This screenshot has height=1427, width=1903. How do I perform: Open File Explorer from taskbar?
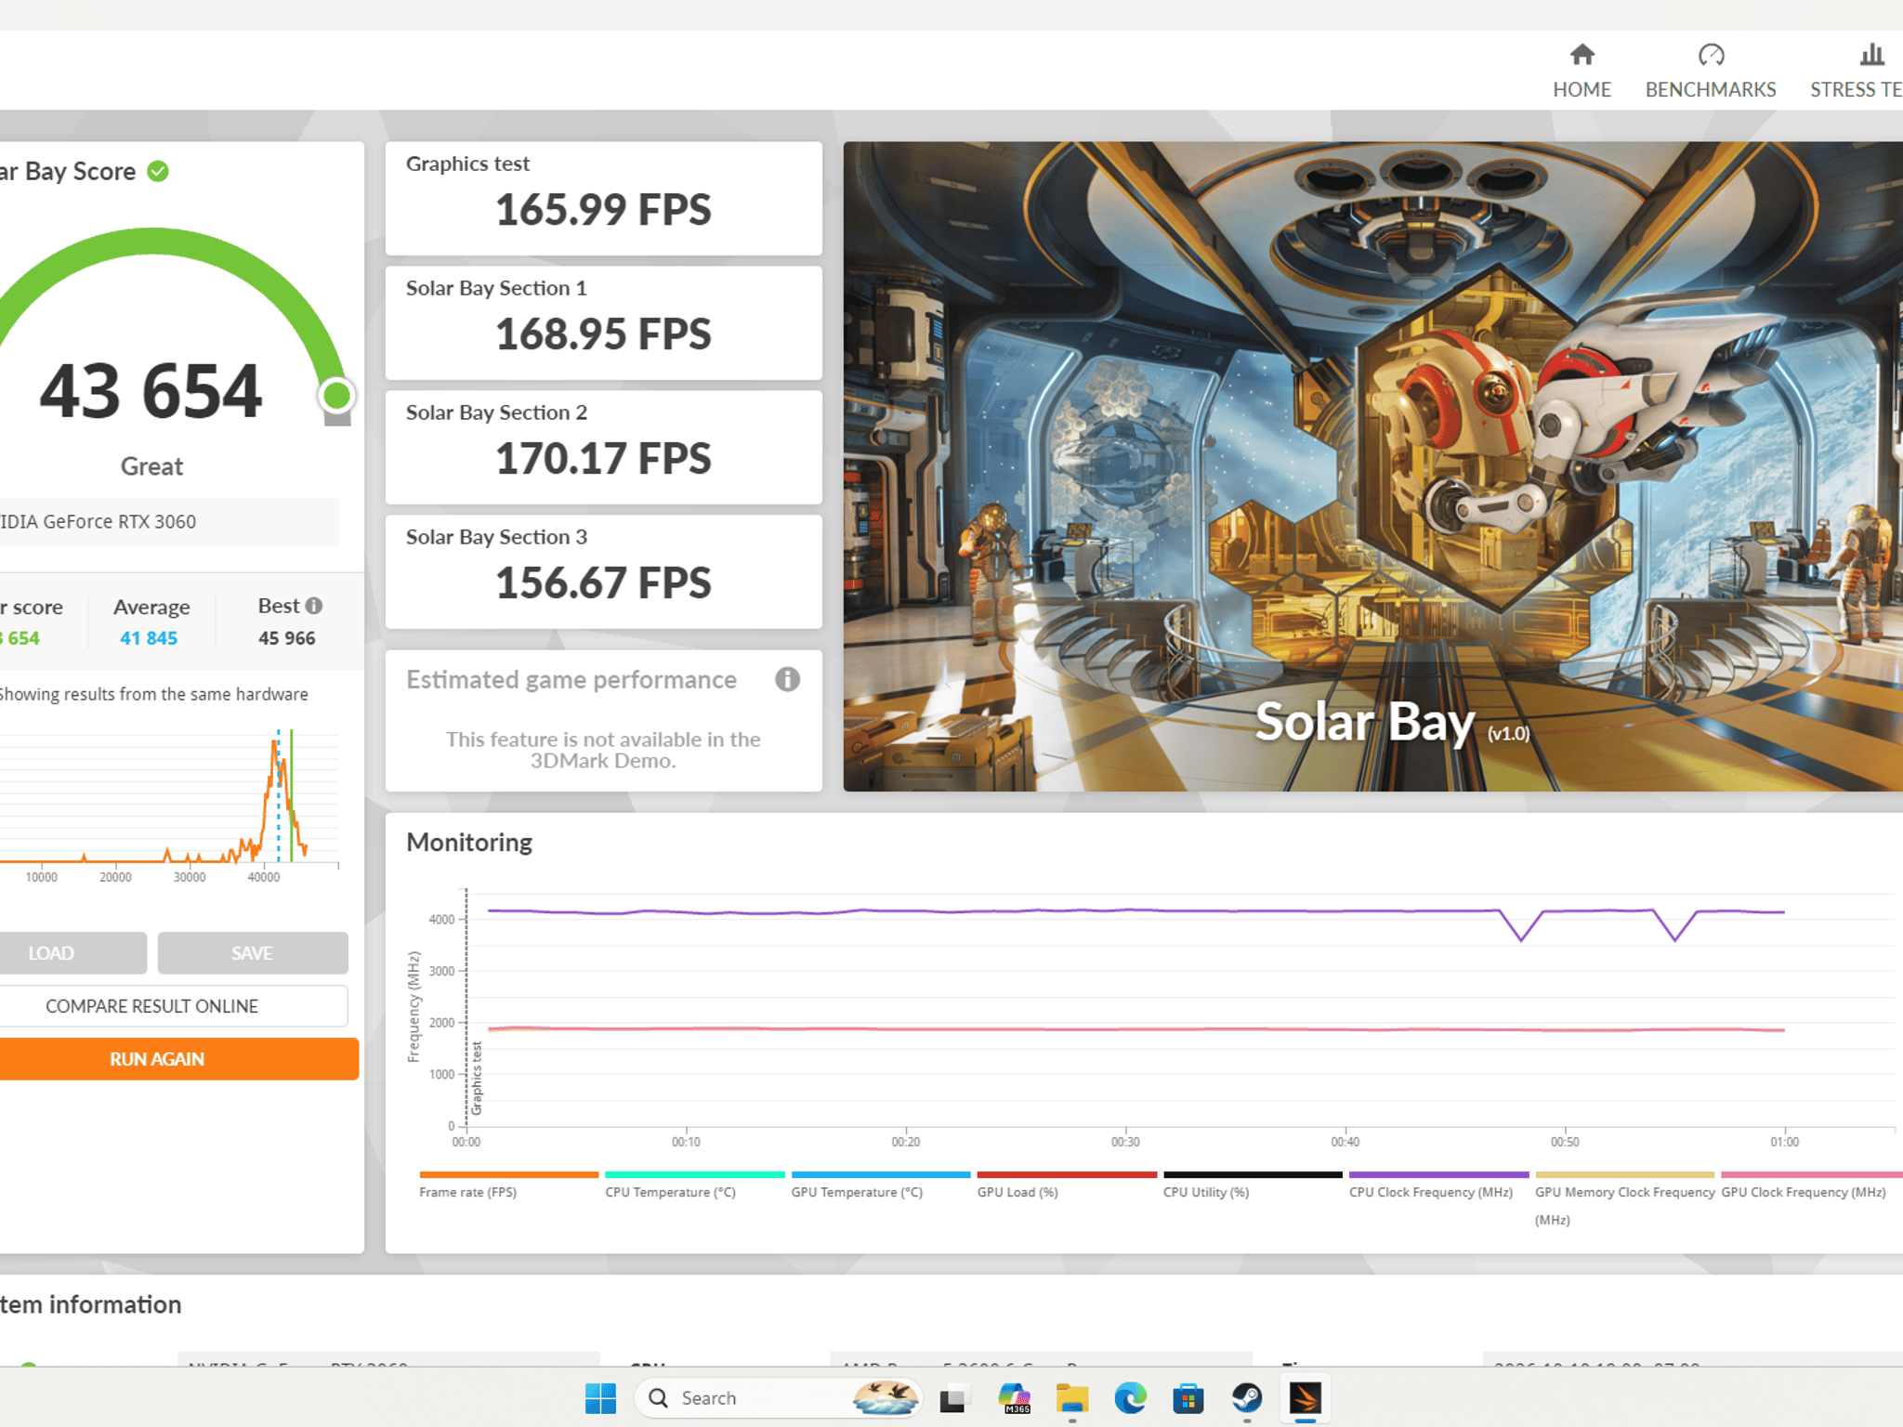coord(1072,1398)
